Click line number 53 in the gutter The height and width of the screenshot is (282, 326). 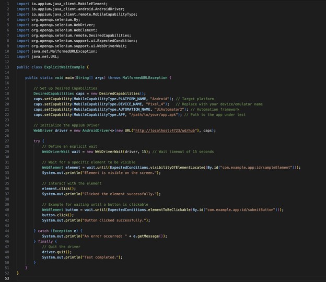7,278
